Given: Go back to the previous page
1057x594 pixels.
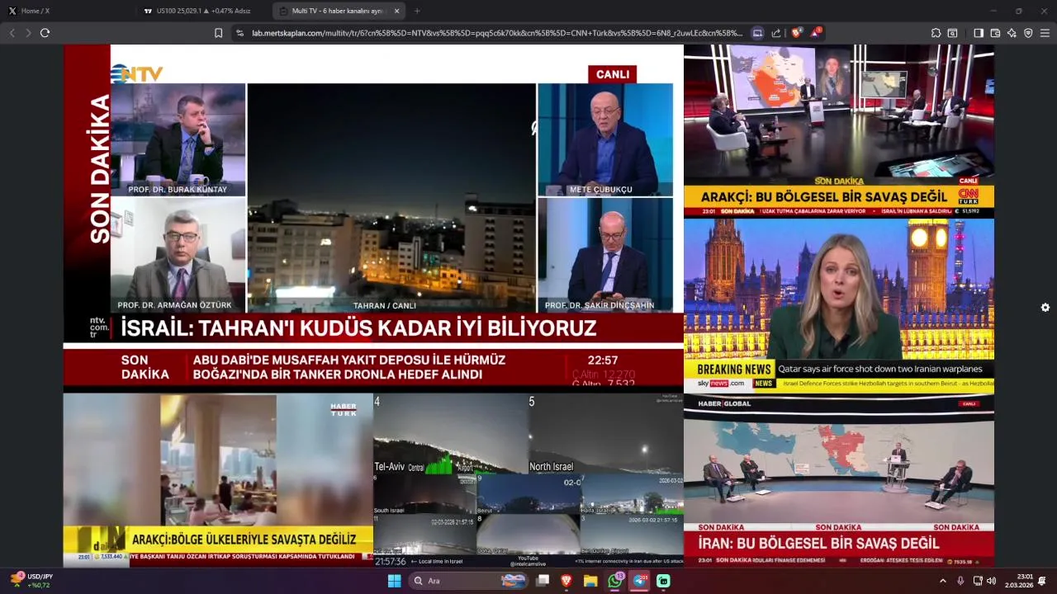Looking at the screenshot, I should click(12, 33).
